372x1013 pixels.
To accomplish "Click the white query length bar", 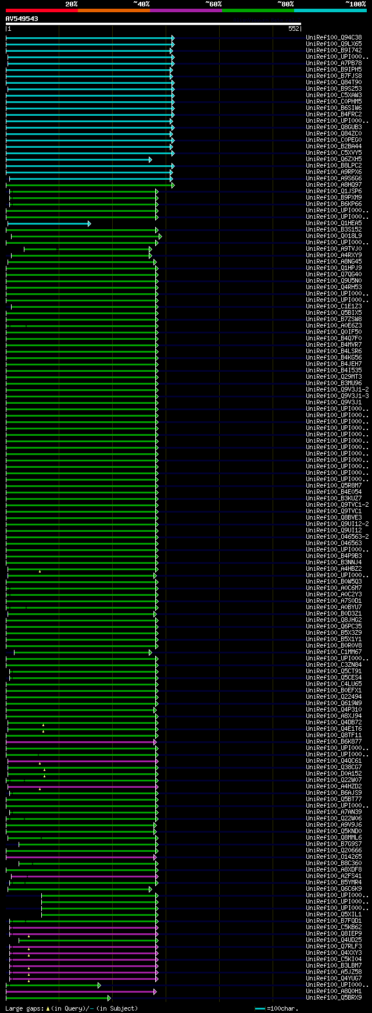I will (x=153, y=24).
